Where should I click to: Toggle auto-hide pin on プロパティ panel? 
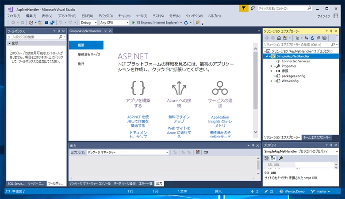point(331,145)
